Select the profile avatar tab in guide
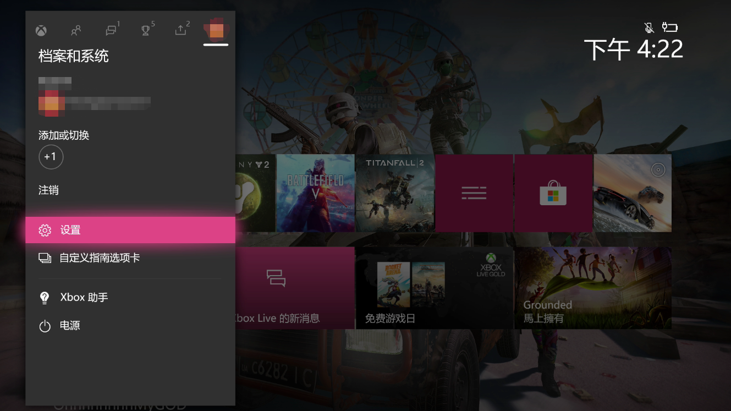The image size is (731, 411). point(216,30)
